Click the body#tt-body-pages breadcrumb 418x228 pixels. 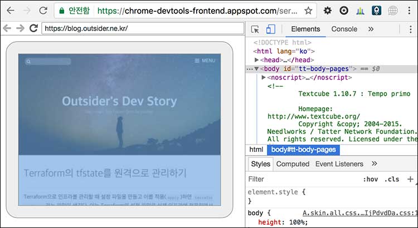click(303, 150)
